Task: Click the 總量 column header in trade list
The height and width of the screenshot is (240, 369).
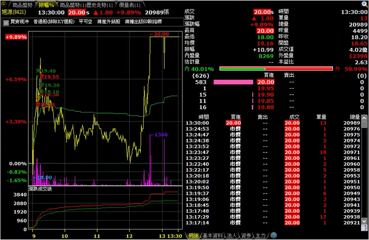Action: 355,117
